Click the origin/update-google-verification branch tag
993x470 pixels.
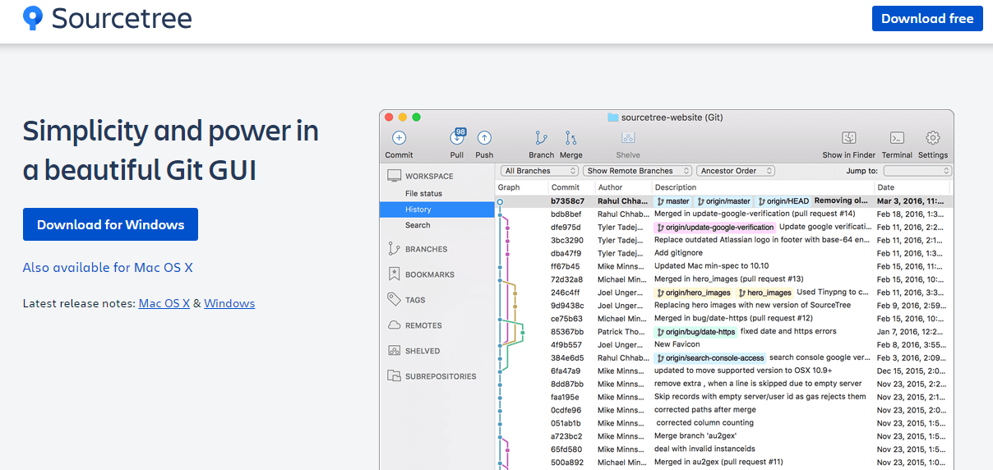714,227
